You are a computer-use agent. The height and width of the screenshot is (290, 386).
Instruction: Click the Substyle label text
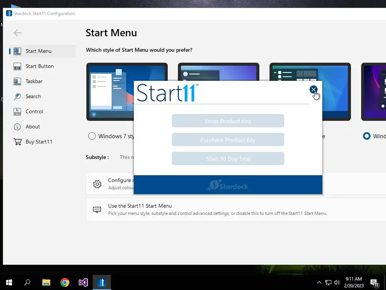point(97,157)
